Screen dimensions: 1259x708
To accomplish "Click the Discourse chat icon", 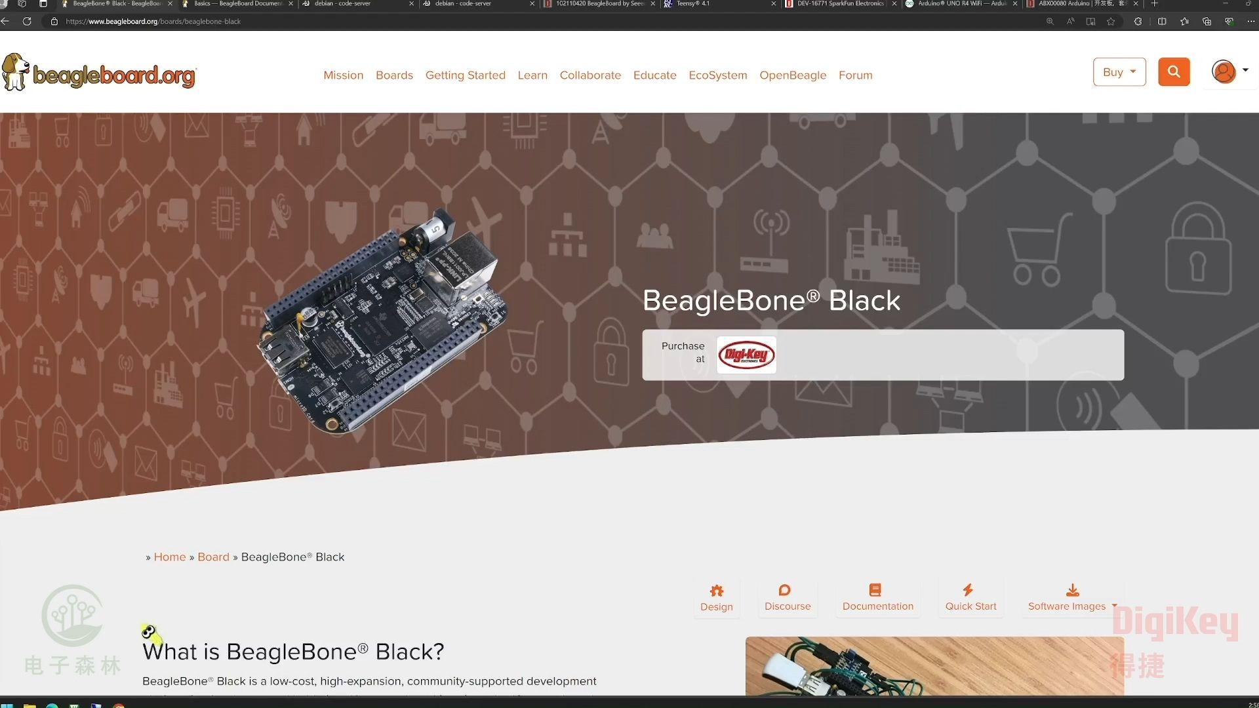I will click(x=784, y=590).
